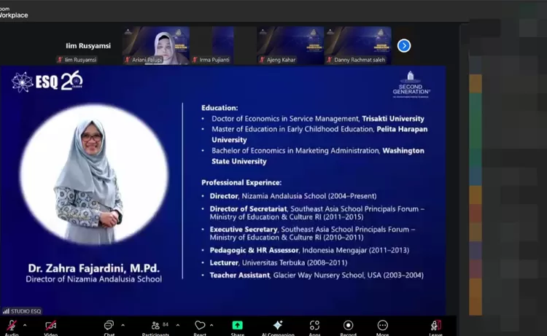Start camera with the Video button

(x=51, y=328)
